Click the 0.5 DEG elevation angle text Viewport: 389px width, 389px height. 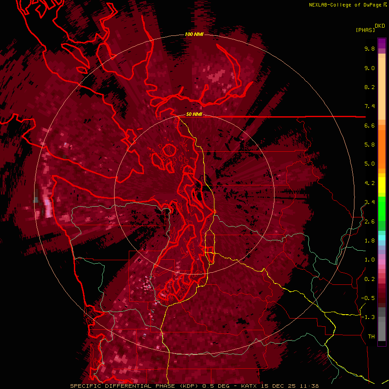point(217,386)
